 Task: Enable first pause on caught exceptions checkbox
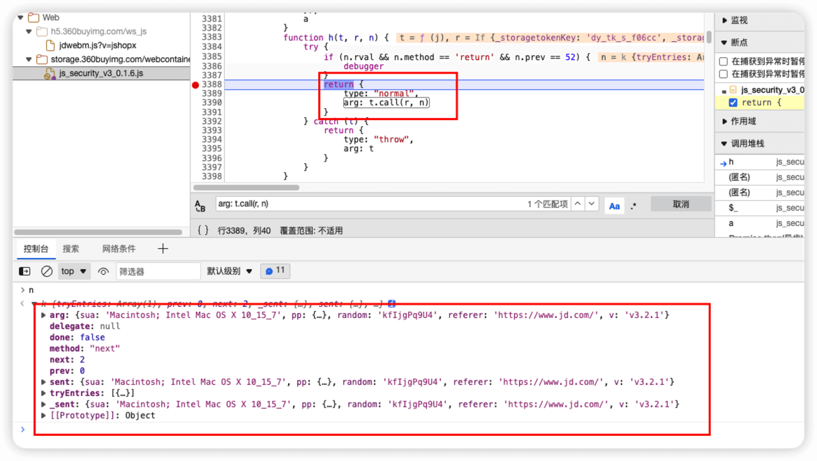[724, 61]
